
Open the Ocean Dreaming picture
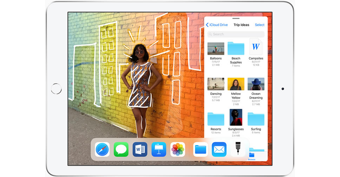(256, 84)
